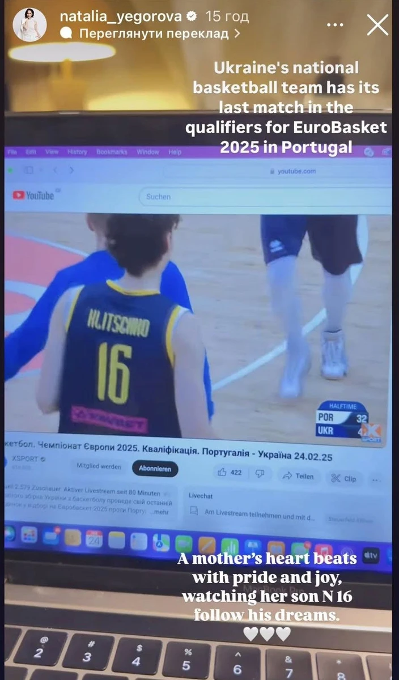Close the Instagram story with the X

(377, 25)
